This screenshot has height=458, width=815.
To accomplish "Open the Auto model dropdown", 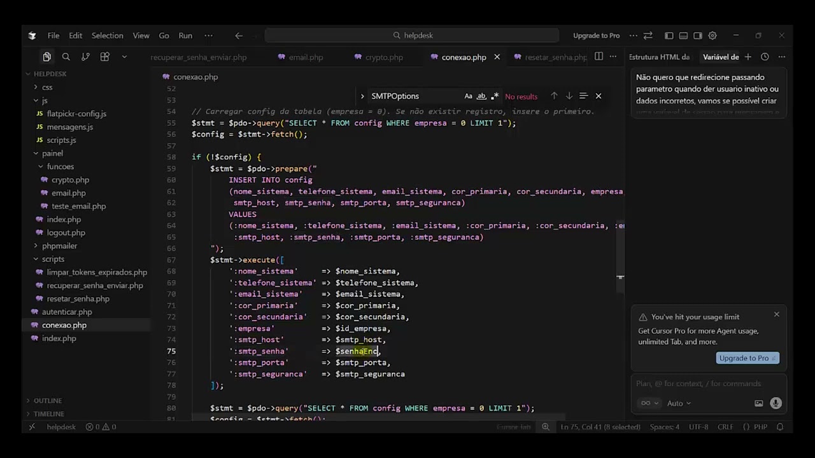I will 679,403.
